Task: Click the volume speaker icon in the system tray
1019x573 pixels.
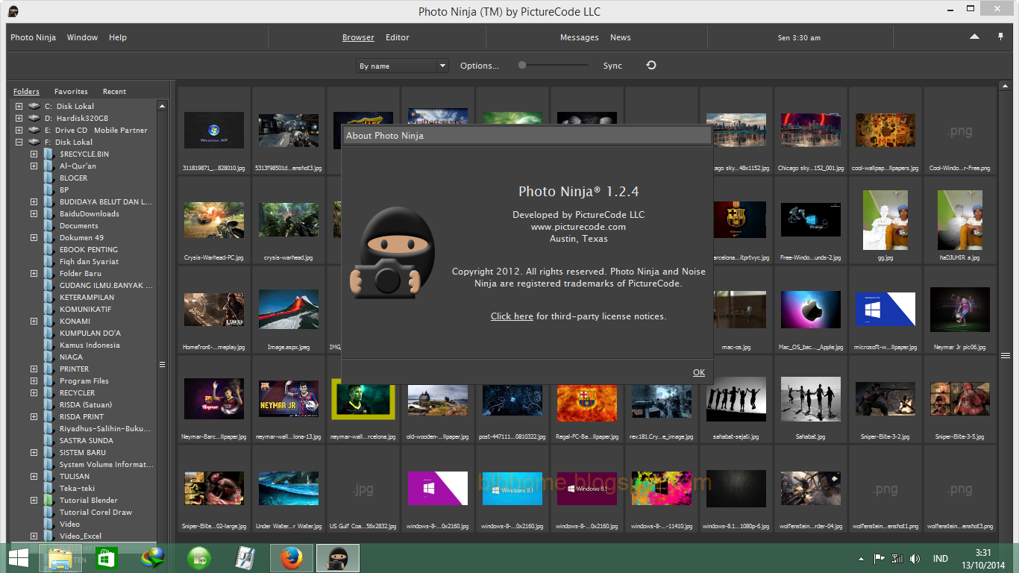Action: click(x=915, y=558)
